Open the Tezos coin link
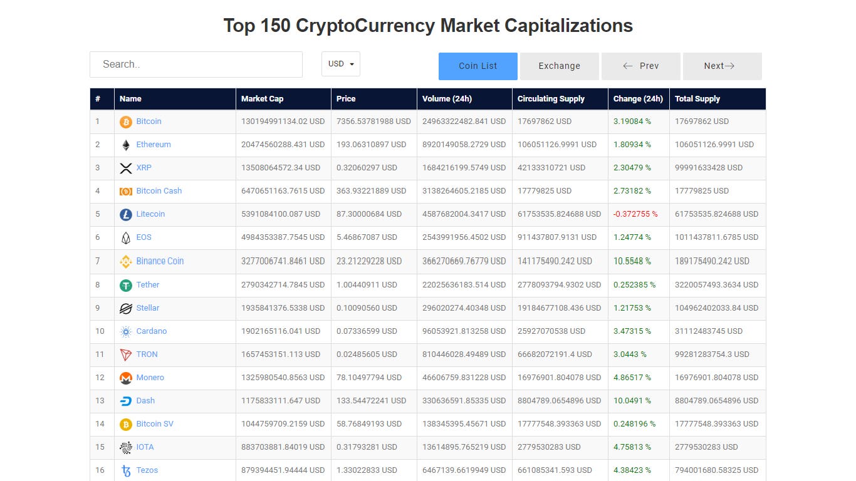Image resolution: width=856 pixels, height=481 pixels. [147, 470]
